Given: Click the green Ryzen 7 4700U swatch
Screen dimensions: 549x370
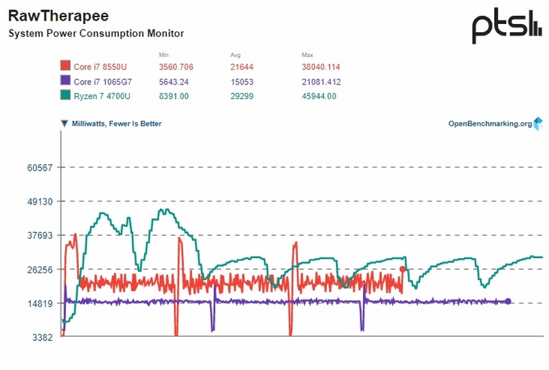Looking at the screenshot, I should (65, 95).
